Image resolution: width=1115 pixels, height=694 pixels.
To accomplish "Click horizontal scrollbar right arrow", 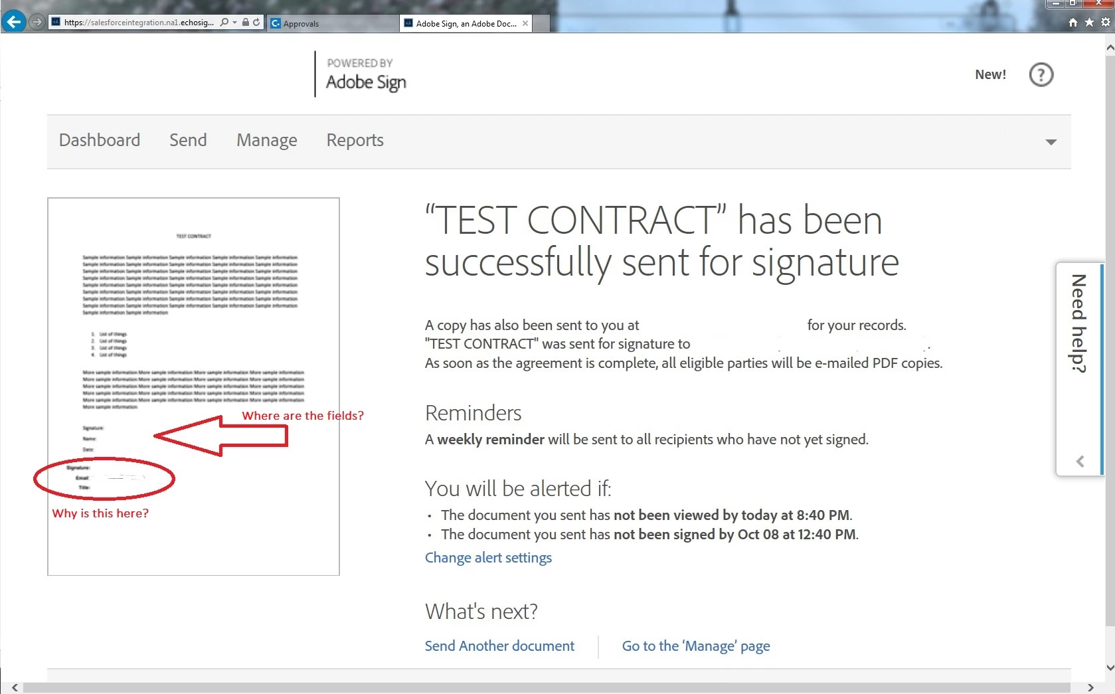I will pos(1090,688).
